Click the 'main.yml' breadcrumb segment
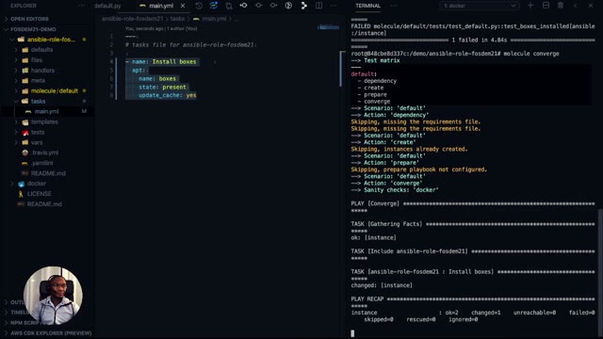 point(214,19)
